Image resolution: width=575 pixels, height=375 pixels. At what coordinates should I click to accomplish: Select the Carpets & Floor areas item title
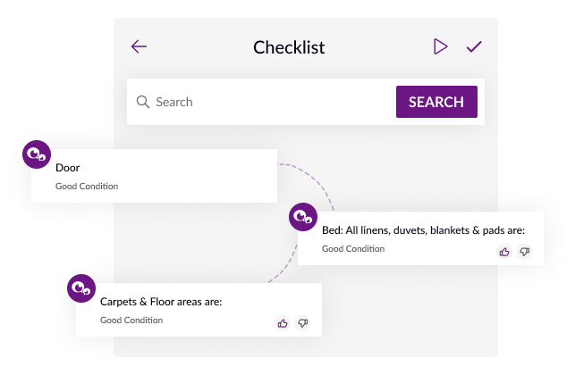click(x=161, y=302)
